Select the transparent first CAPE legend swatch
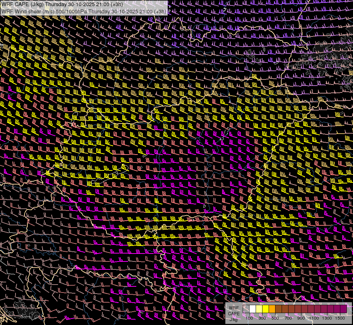 point(246,309)
